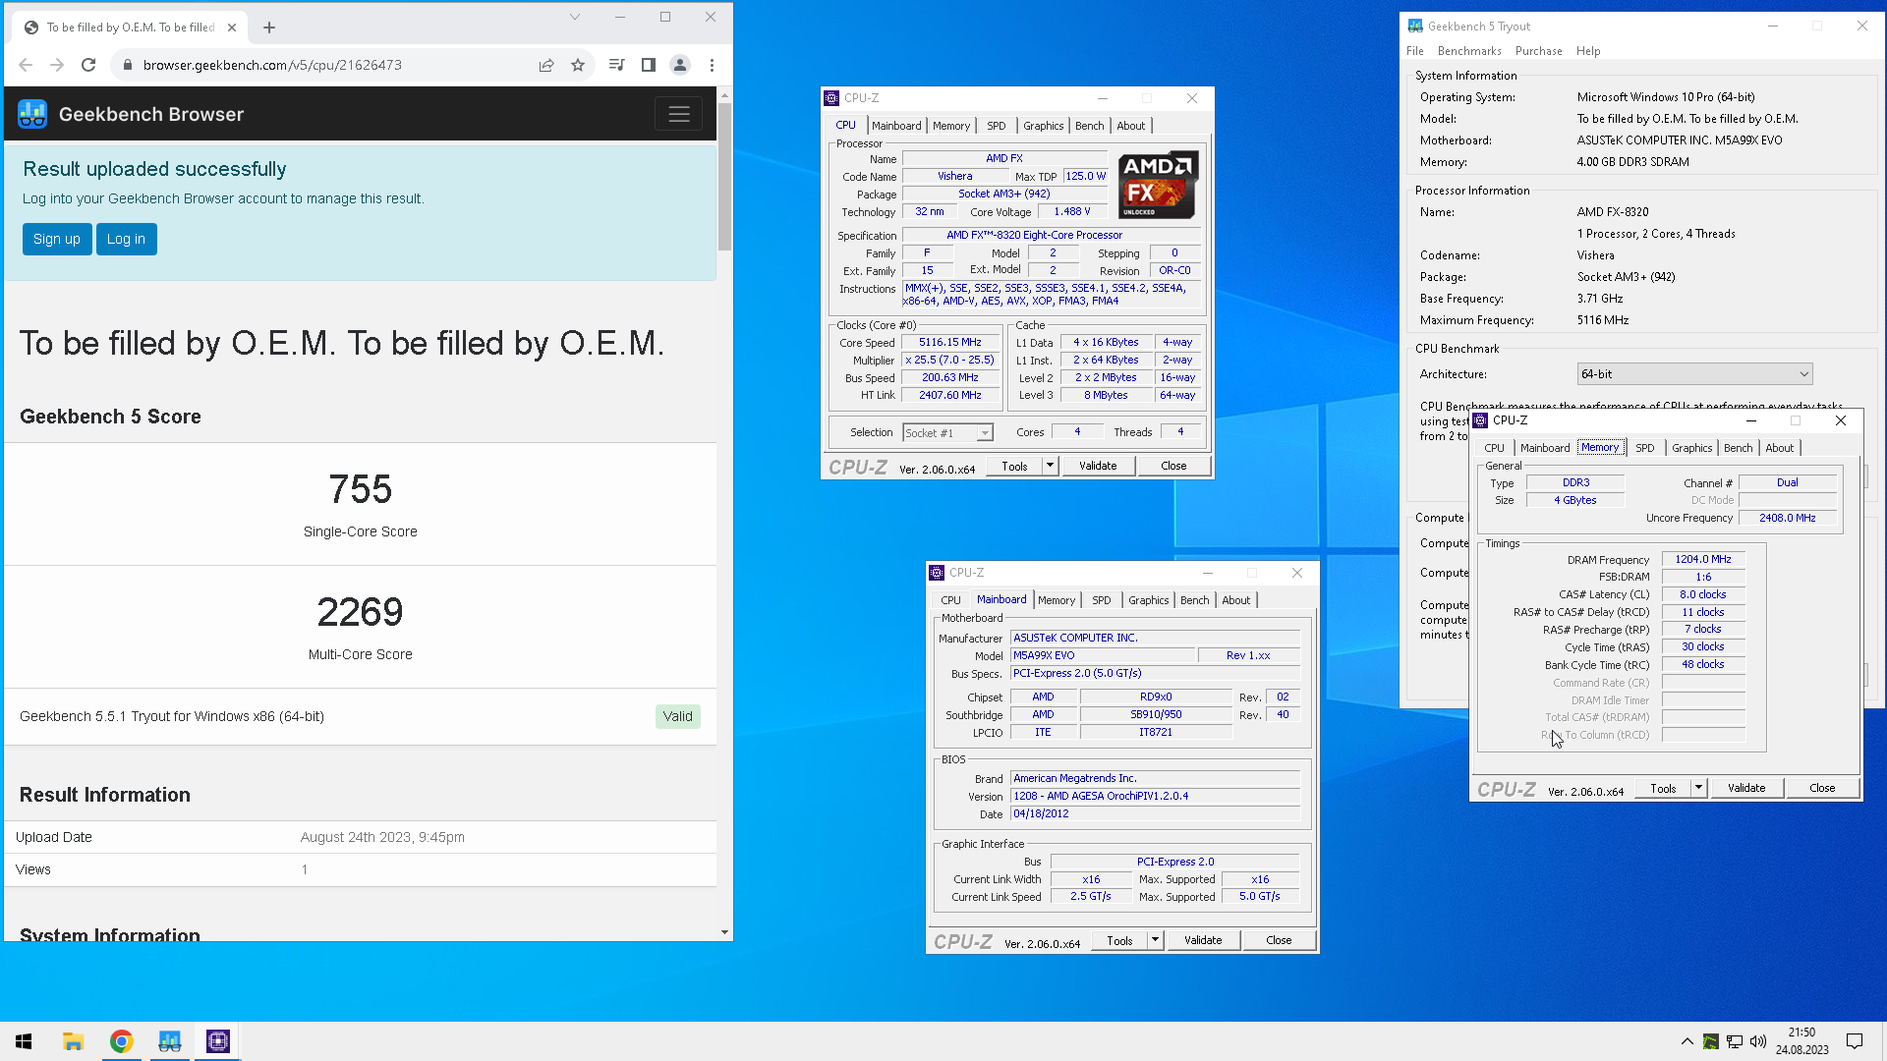
Task: Open Mainboard tab in top CPU-Z window
Action: click(x=896, y=126)
